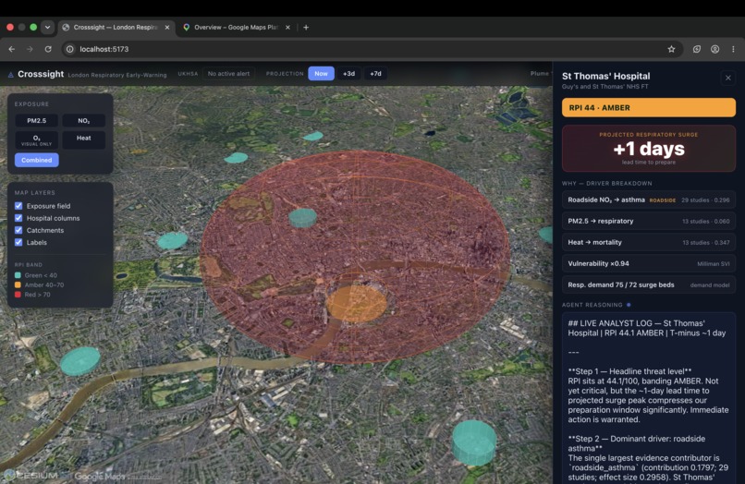Close the Crosssight browser tab
The height and width of the screenshot is (484, 745).
[167, 28]
